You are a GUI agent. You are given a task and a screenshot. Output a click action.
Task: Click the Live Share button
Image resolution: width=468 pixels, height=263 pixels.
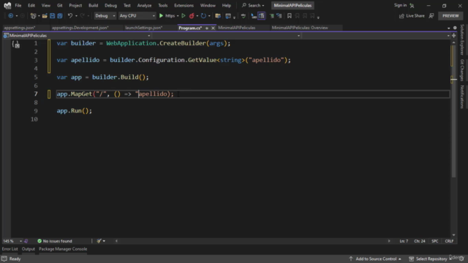pyautogui.click(x=412, y=16)
